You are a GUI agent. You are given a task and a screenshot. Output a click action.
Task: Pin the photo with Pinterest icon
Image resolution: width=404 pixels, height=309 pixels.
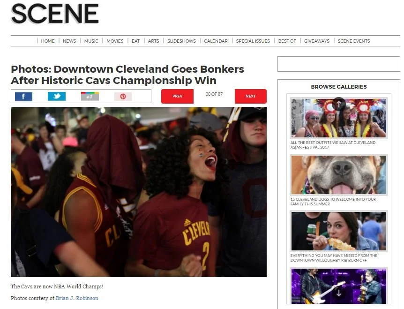[x=123, y=97]
